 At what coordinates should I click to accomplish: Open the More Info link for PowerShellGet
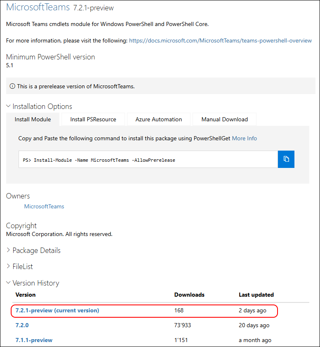point(245,138)
